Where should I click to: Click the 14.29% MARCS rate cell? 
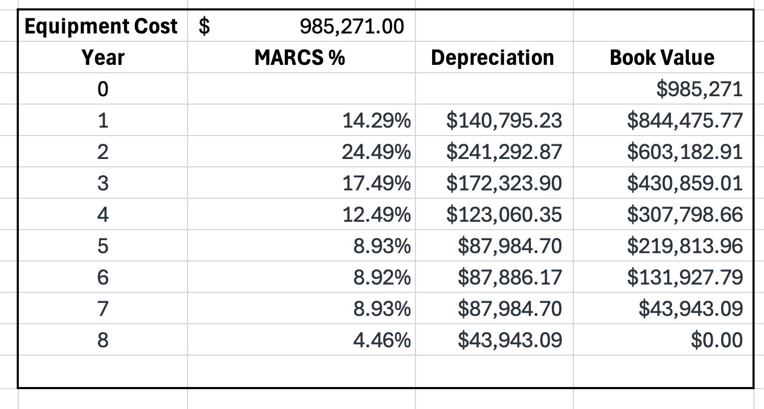coord(376,121)
